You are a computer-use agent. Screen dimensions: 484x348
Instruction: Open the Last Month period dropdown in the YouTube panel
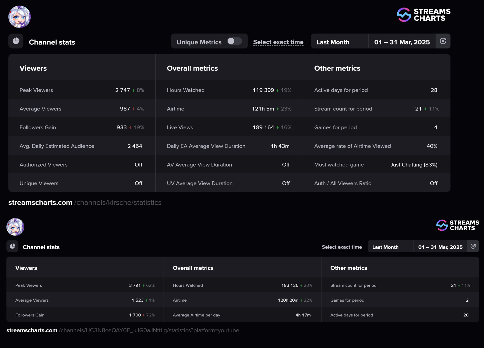pos(390,247)
